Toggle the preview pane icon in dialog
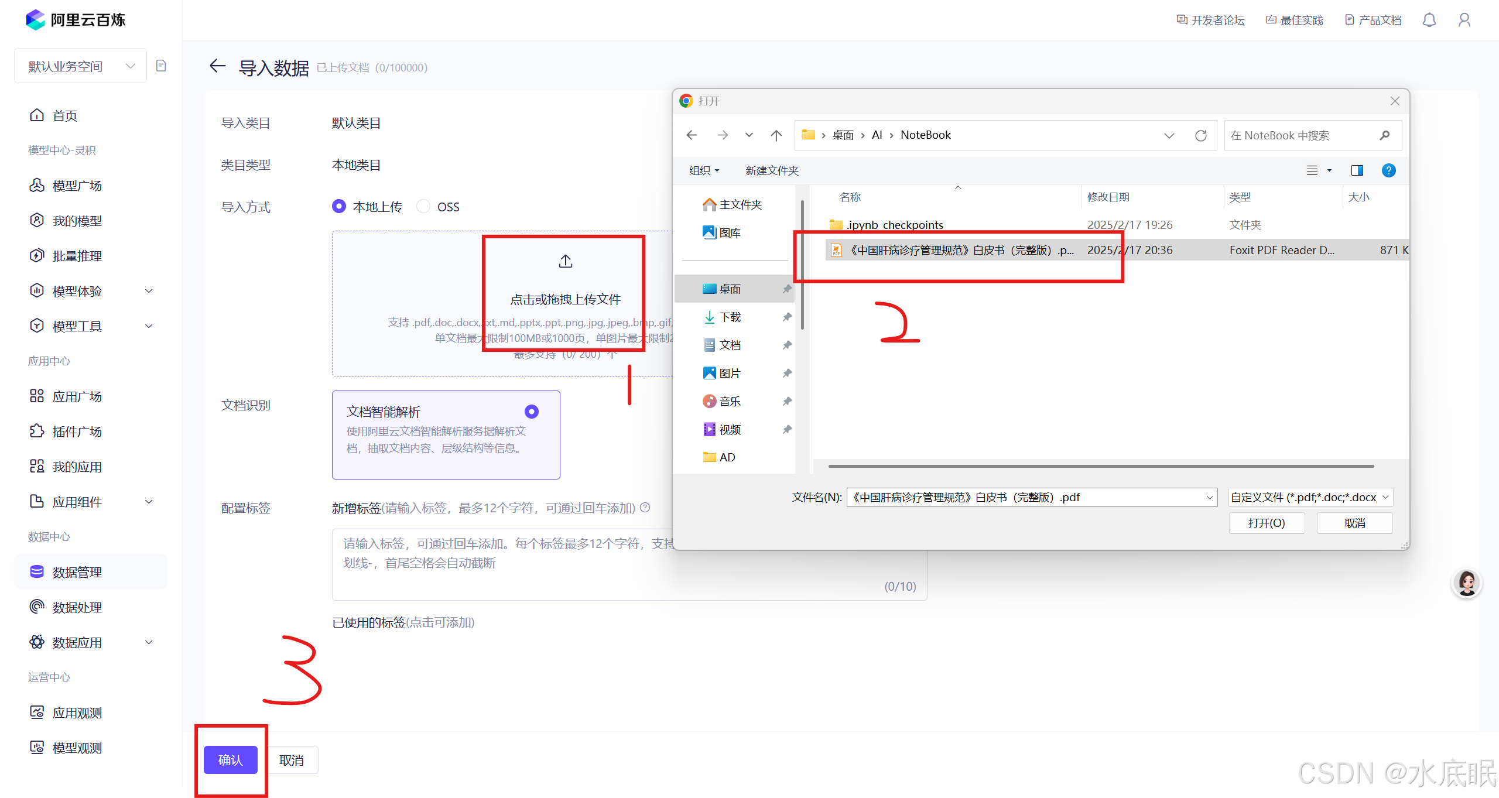This screenshot has height=798, width=1499. pos(1357,170)
